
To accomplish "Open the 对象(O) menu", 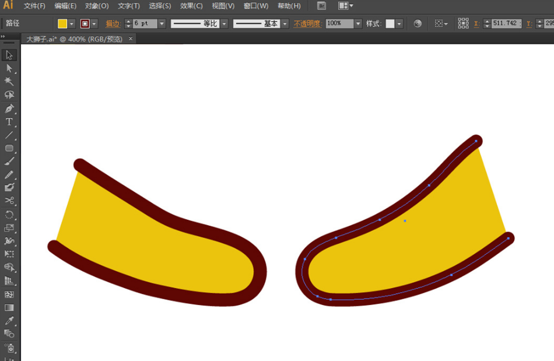I will [97, 6].
